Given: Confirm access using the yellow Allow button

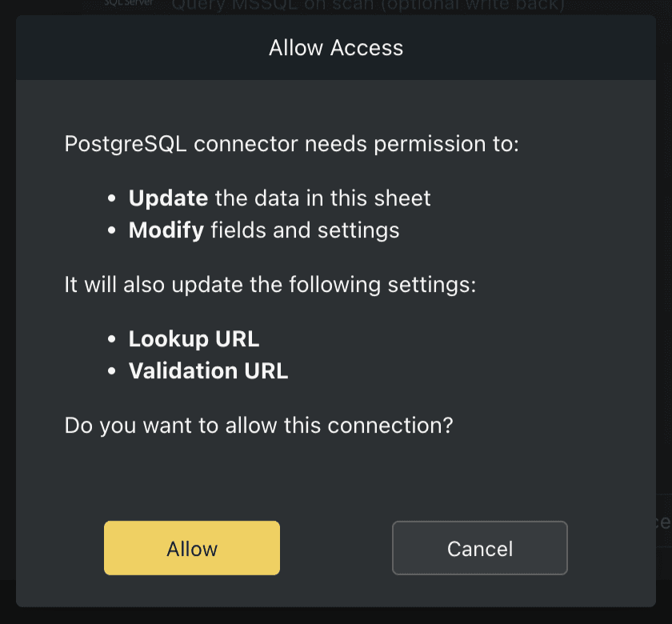Looking at the screenshot, I should (x=191, y=548).
